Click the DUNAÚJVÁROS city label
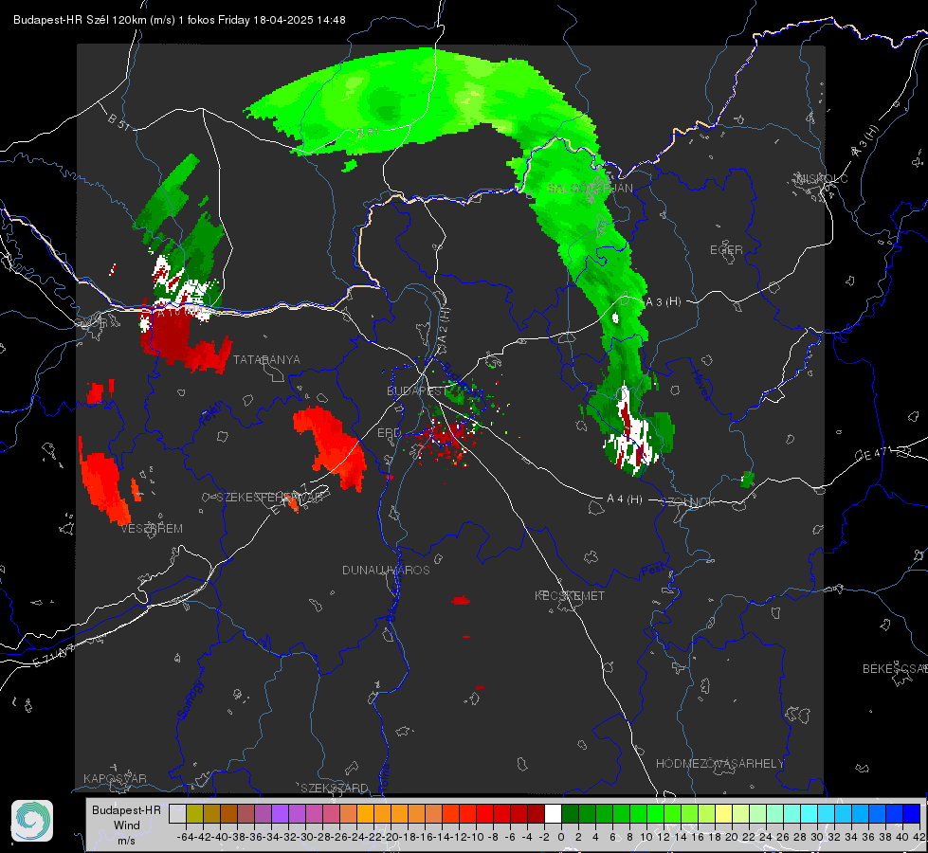This screenshot has height=853, width=928. point(386,570)
